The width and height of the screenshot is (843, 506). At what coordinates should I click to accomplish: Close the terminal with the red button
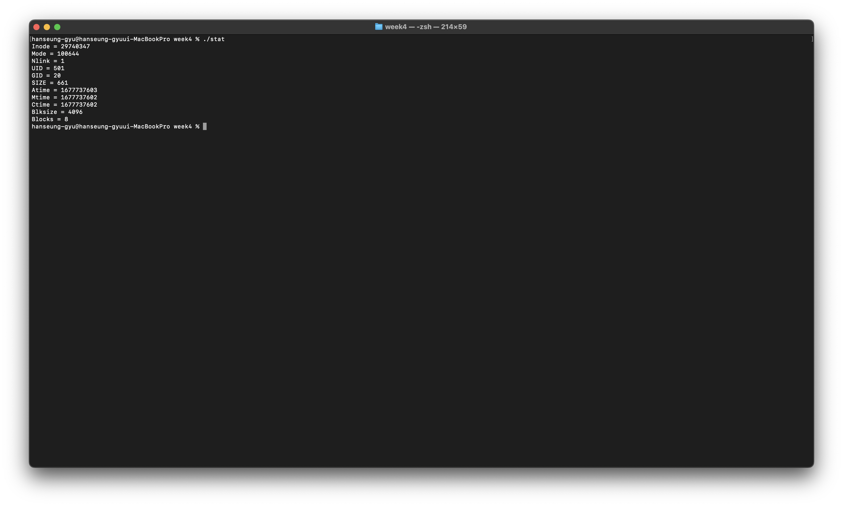36,27
